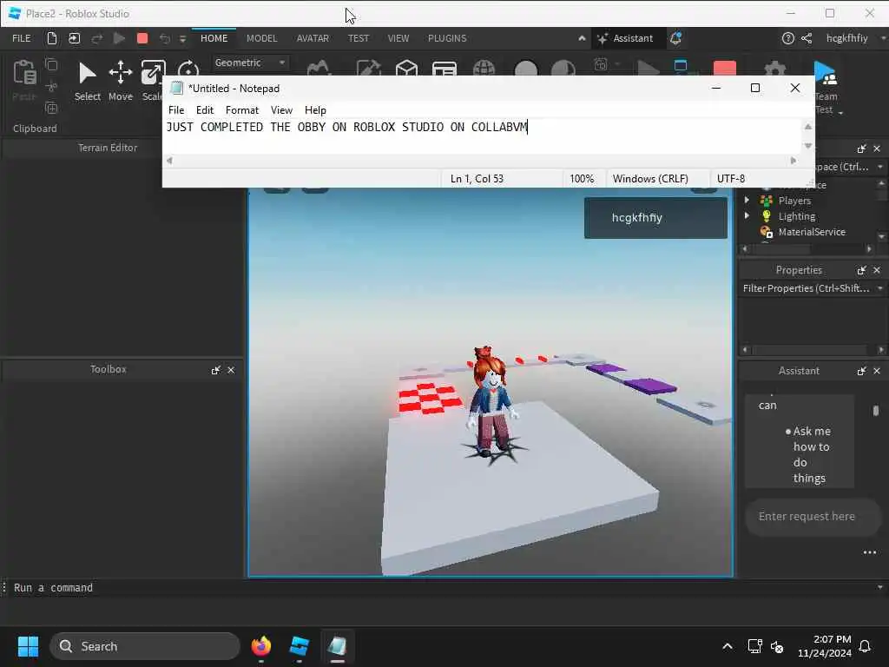Click the Assistant button in top bar
The height and width of the screenshot is (667, 889).
coord(625,38)
